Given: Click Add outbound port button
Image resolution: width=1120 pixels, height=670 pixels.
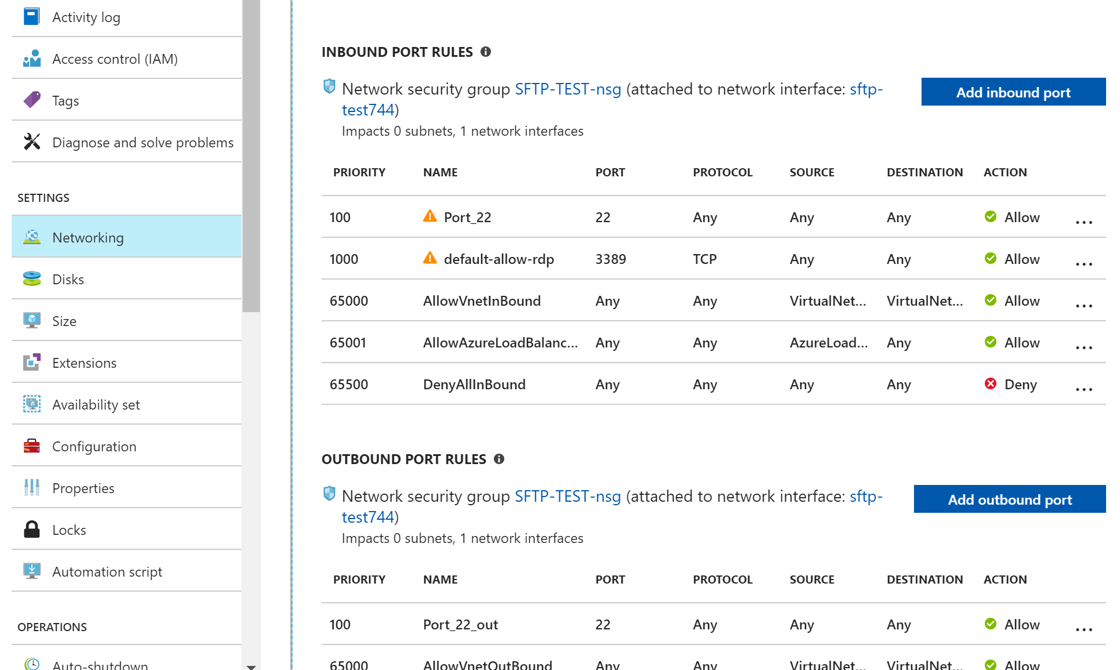Looking at the screenshot, I should coord(1010,499).
